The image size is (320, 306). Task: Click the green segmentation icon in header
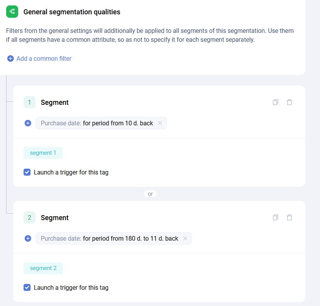(x=12, y=12)
